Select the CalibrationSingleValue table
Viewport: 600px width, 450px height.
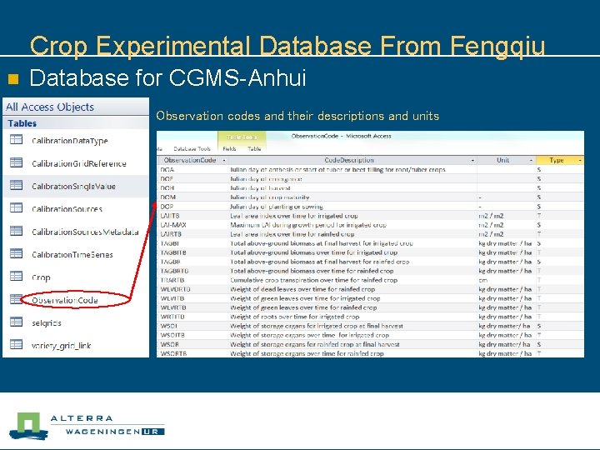(73, 187)
